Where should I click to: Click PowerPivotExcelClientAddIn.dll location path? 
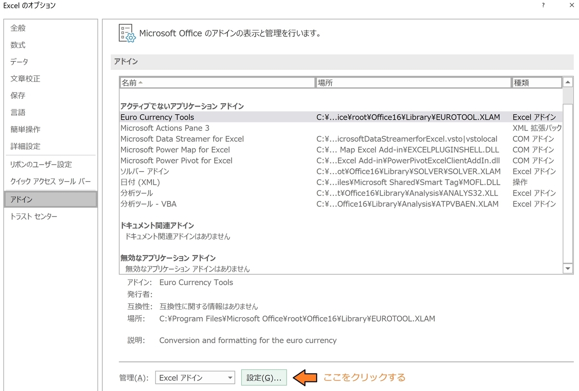pyautogui.click(x=408, y=161)
